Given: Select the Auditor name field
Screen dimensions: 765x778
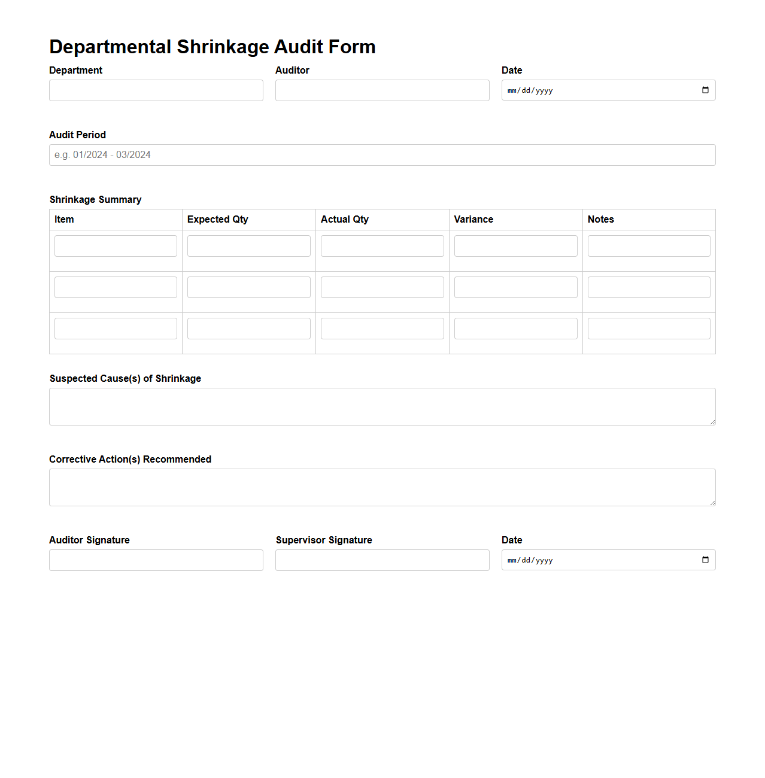Looking at the screenshot, I should pyautogui.click(x=382, y=90).
